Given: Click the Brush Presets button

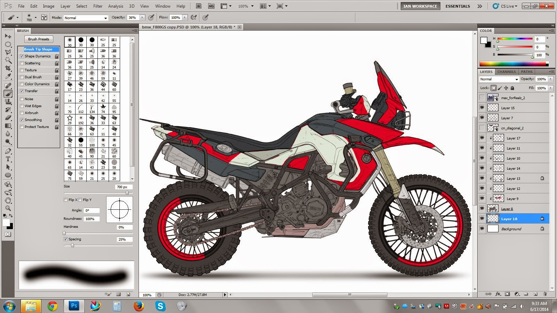Looking at the screenshot, I should pos(39,39).
